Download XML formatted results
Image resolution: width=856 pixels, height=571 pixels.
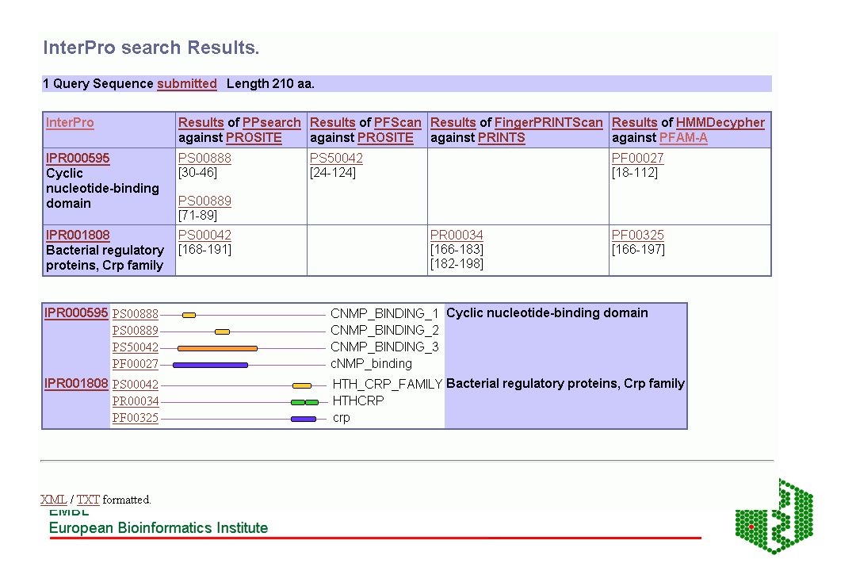click(x=54, y=500)
